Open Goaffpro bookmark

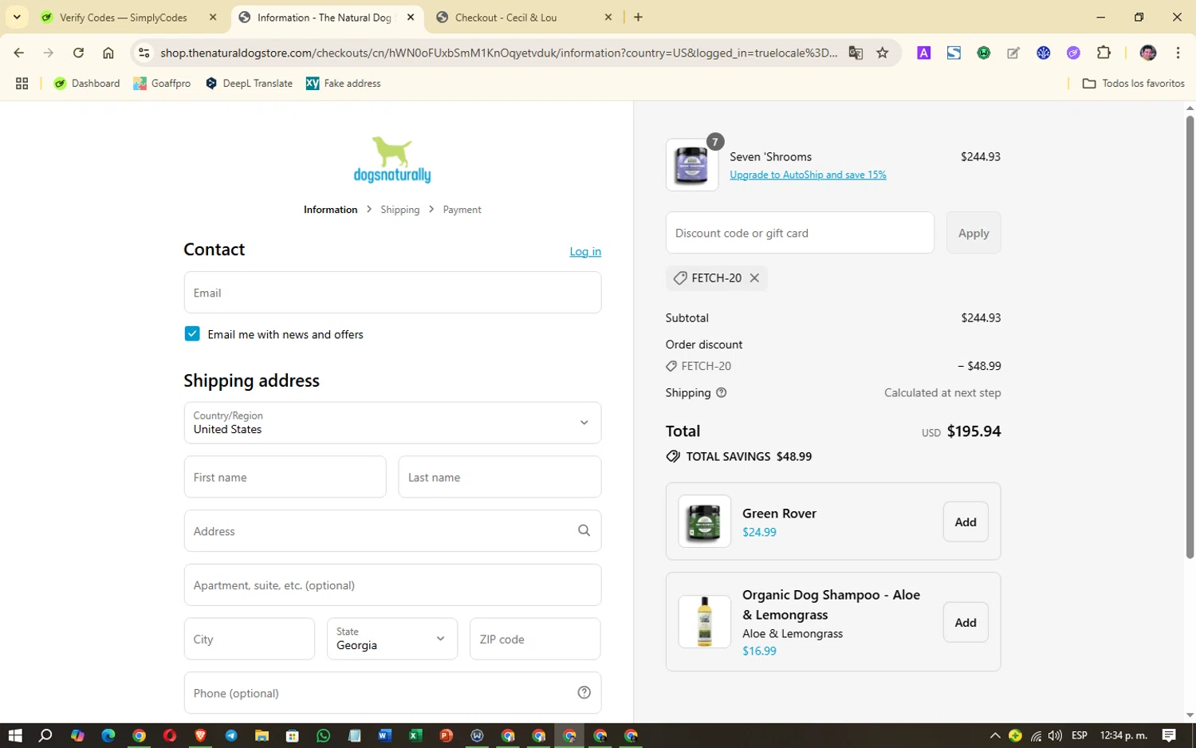162,83
